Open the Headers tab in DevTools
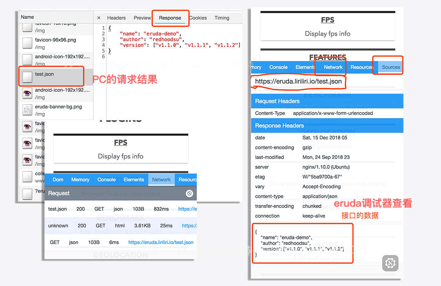 [x=116, y=18]
